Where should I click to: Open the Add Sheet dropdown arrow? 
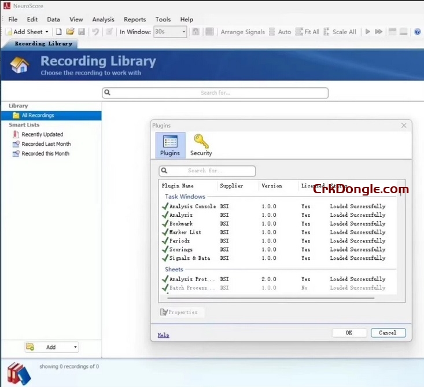(x=47, y=32)
